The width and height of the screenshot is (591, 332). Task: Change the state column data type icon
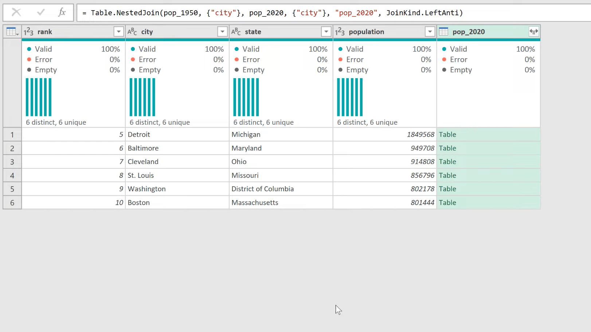pyautogui.click(x=236, y=32)
